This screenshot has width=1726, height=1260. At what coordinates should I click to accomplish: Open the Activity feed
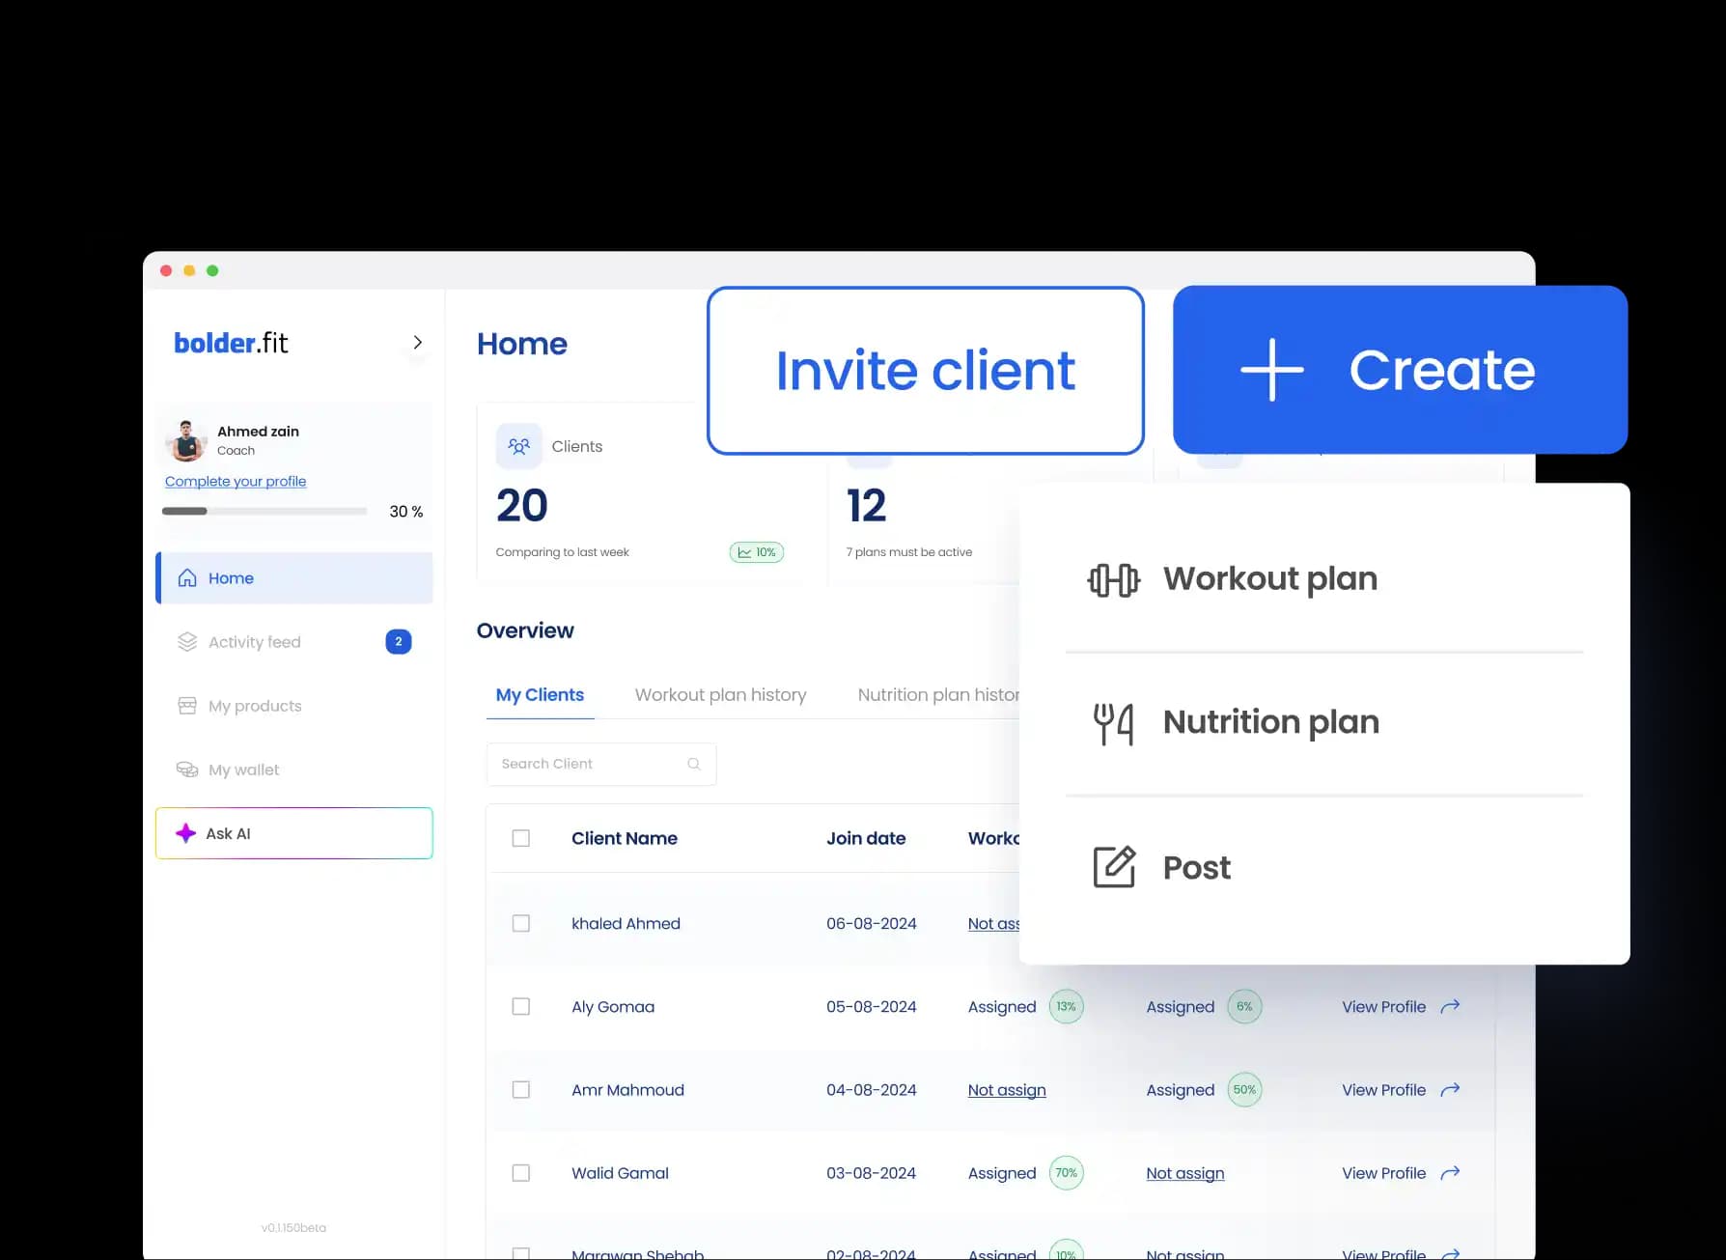pos(255,641)
